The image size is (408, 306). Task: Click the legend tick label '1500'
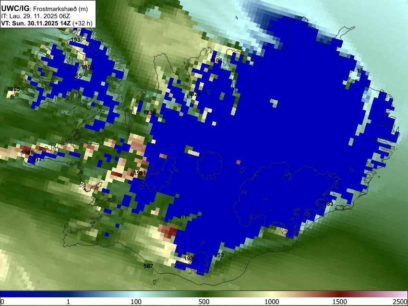340,302
